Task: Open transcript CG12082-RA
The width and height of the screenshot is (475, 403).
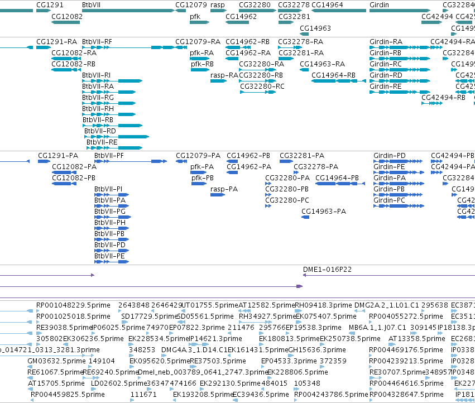Action: [x=66, y=59]
